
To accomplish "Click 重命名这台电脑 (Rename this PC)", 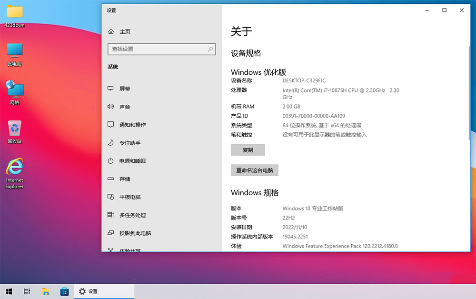I will click(254, 170).
